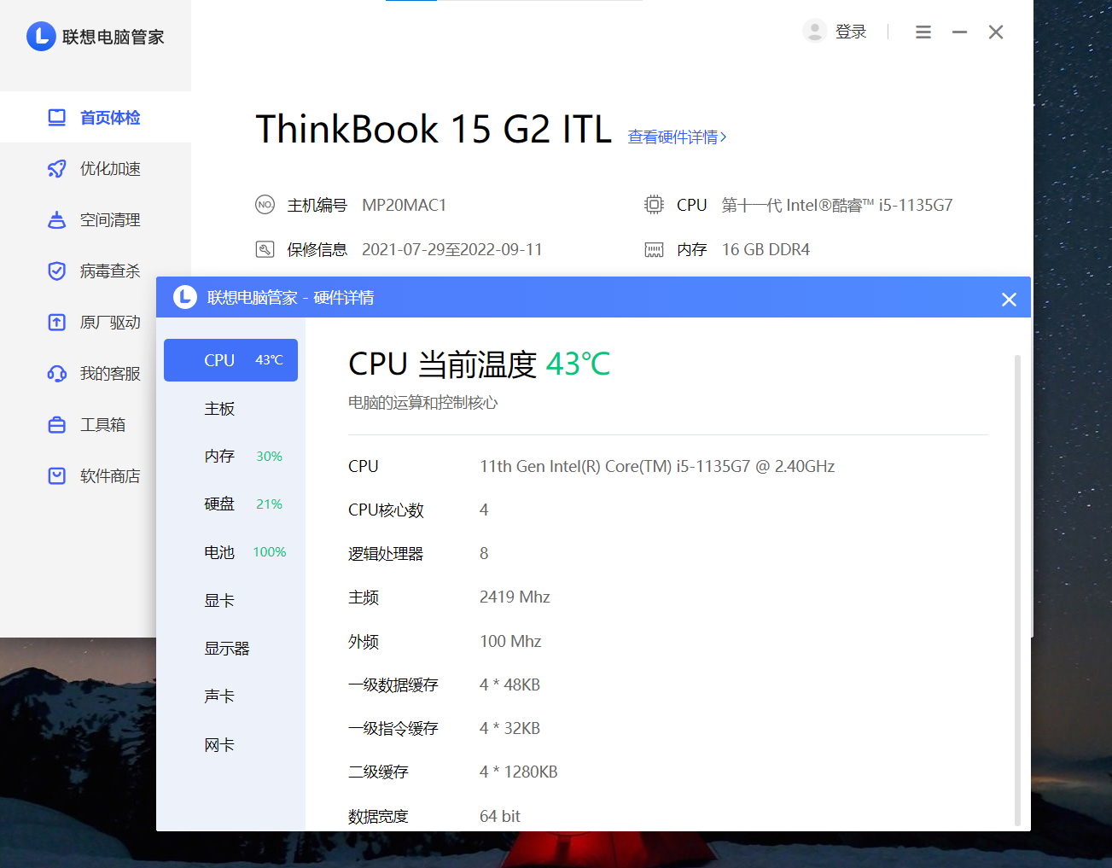
Task: Click the warranty date 2021-07-29至2022-09-11
Action: [x=452, y=249]
